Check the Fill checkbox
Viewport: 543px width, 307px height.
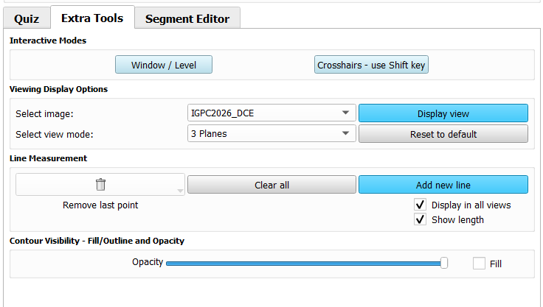pyautogui.click(x=480, y=263)
